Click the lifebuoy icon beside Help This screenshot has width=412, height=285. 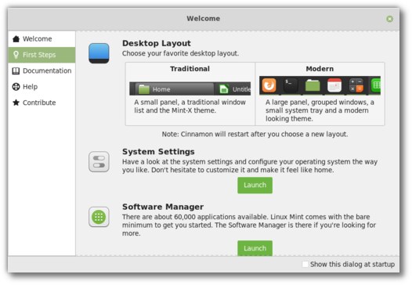tap(16, 87)
